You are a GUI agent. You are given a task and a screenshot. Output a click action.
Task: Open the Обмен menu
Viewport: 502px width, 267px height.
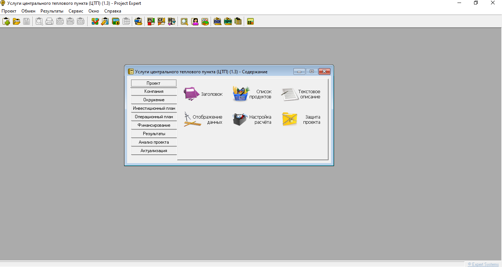[x=28, y=11]
